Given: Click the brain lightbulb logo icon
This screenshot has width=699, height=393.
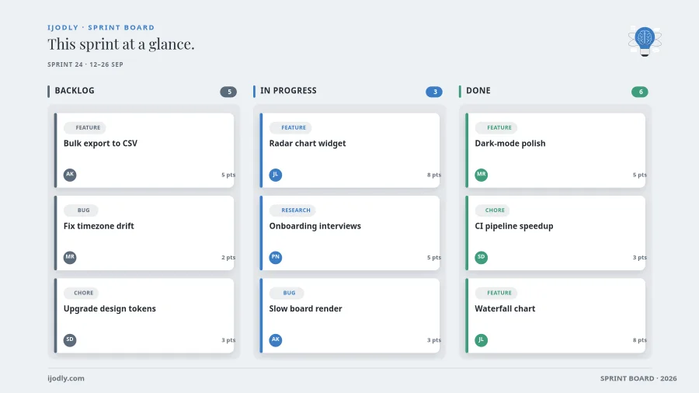Looking at the screenshot, I should [x=645, y=41].
